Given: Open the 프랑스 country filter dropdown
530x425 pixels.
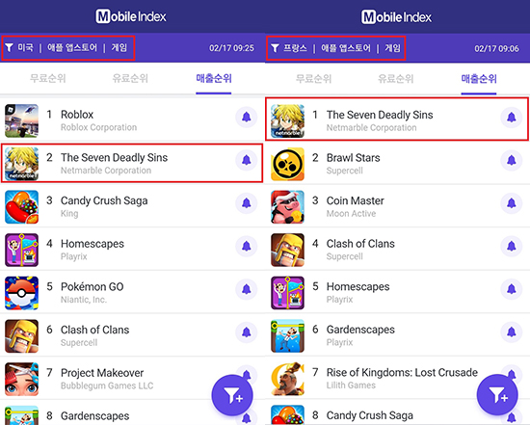Looking at the screenshot, I should click(295, 48).
